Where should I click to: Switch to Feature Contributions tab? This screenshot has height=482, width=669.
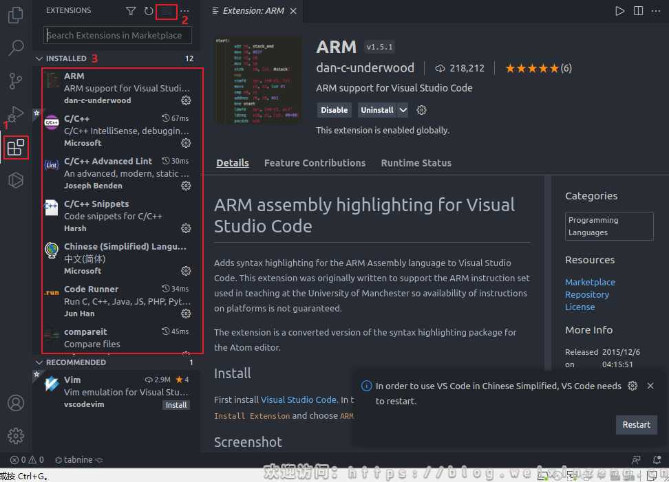[x=315, y=163]
